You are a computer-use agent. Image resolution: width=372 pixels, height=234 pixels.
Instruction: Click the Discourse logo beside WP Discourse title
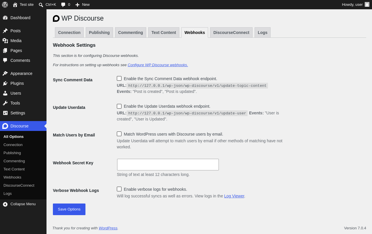point(56,19)
